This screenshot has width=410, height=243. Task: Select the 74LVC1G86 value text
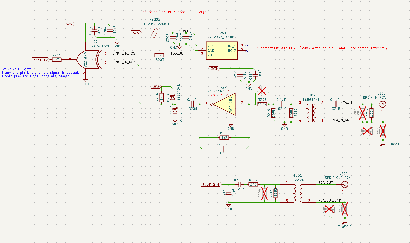pyautogui.click(x=101, y=46)
